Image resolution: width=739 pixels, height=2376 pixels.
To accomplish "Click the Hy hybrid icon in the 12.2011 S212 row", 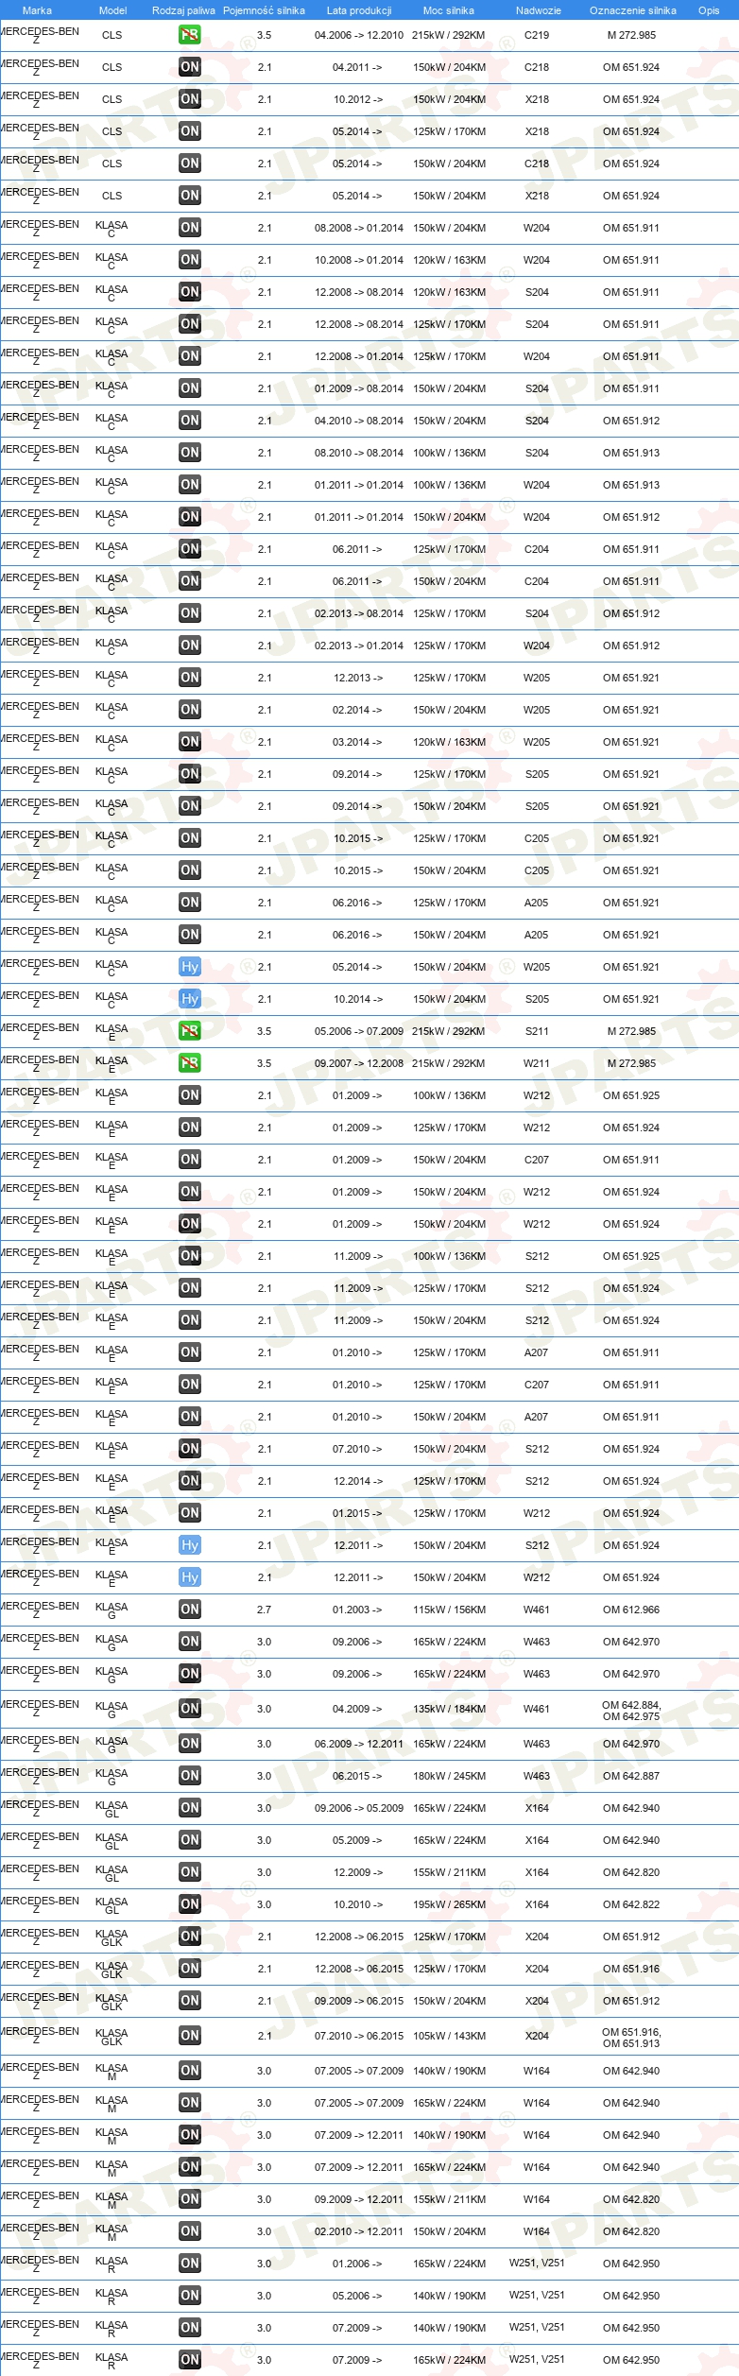I will click(x=190, y=1545).
